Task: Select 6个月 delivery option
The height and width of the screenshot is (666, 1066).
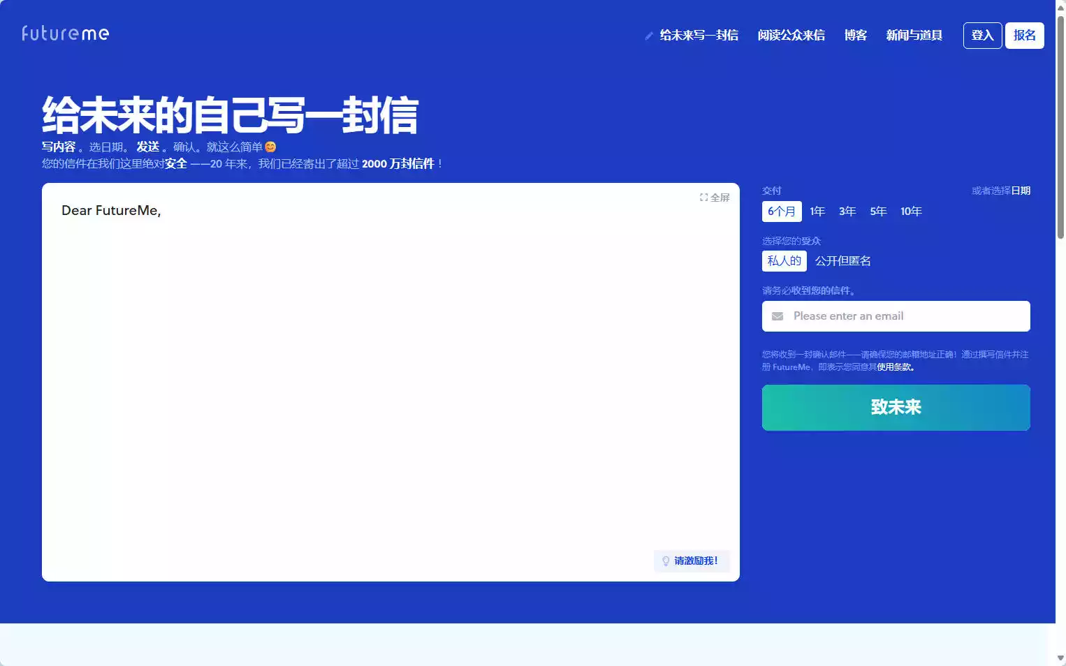Action: pyautogui.click(x=782, y=212)
